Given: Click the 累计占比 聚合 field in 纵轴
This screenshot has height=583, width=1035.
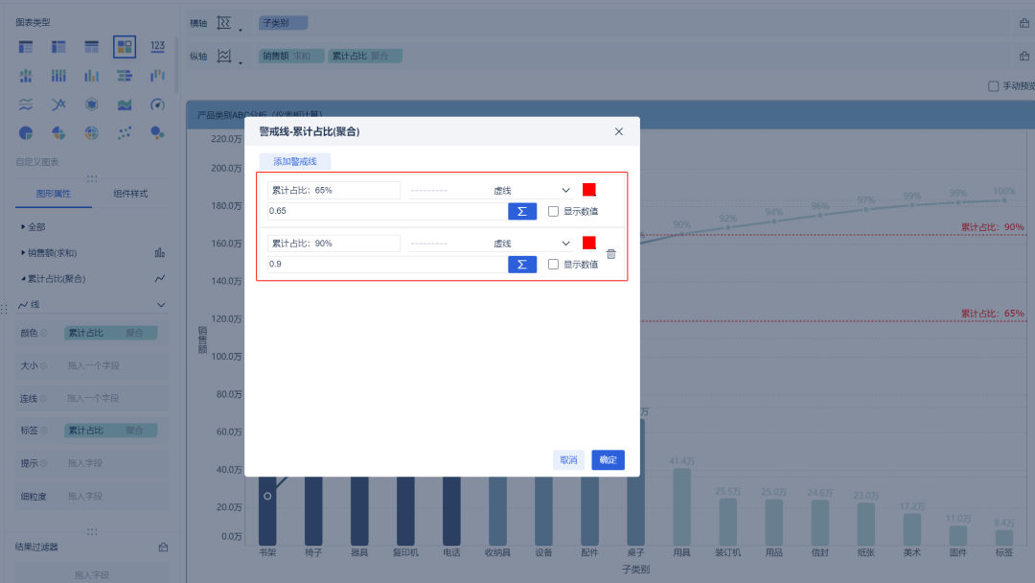Looking at the screenshot, I should pos(365,57).
